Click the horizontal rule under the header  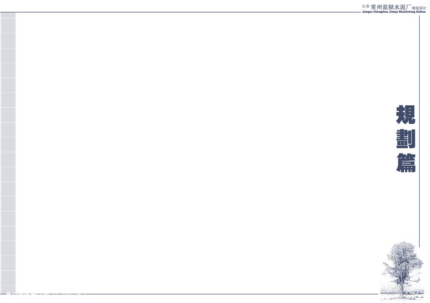180,12
